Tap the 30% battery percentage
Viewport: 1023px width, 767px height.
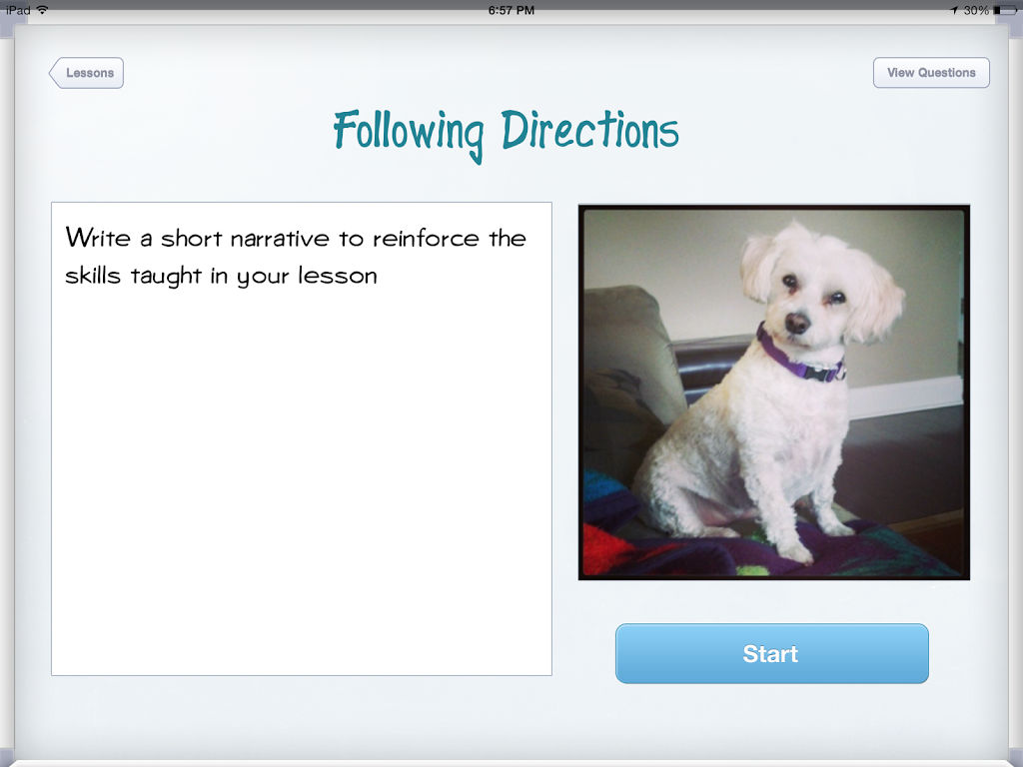(x=976, y=10)
